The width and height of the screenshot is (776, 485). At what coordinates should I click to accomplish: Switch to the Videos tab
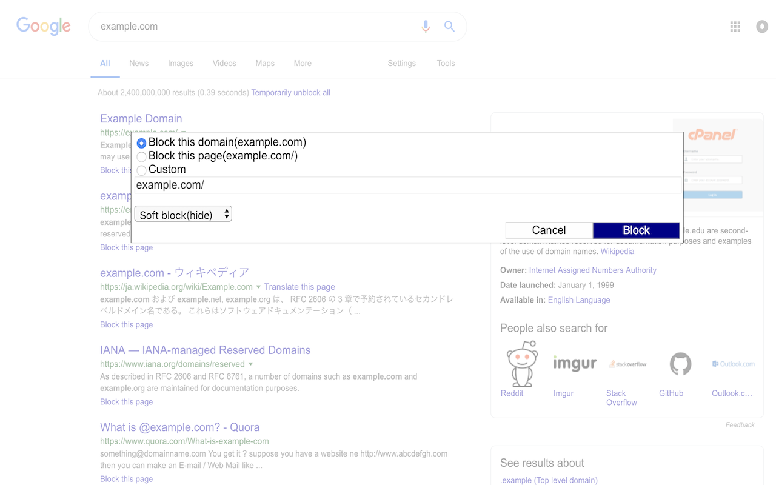[224, 63]
